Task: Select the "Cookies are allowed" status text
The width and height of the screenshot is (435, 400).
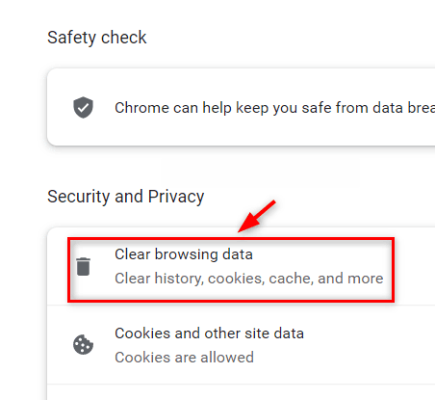Action: coord(184,358)
